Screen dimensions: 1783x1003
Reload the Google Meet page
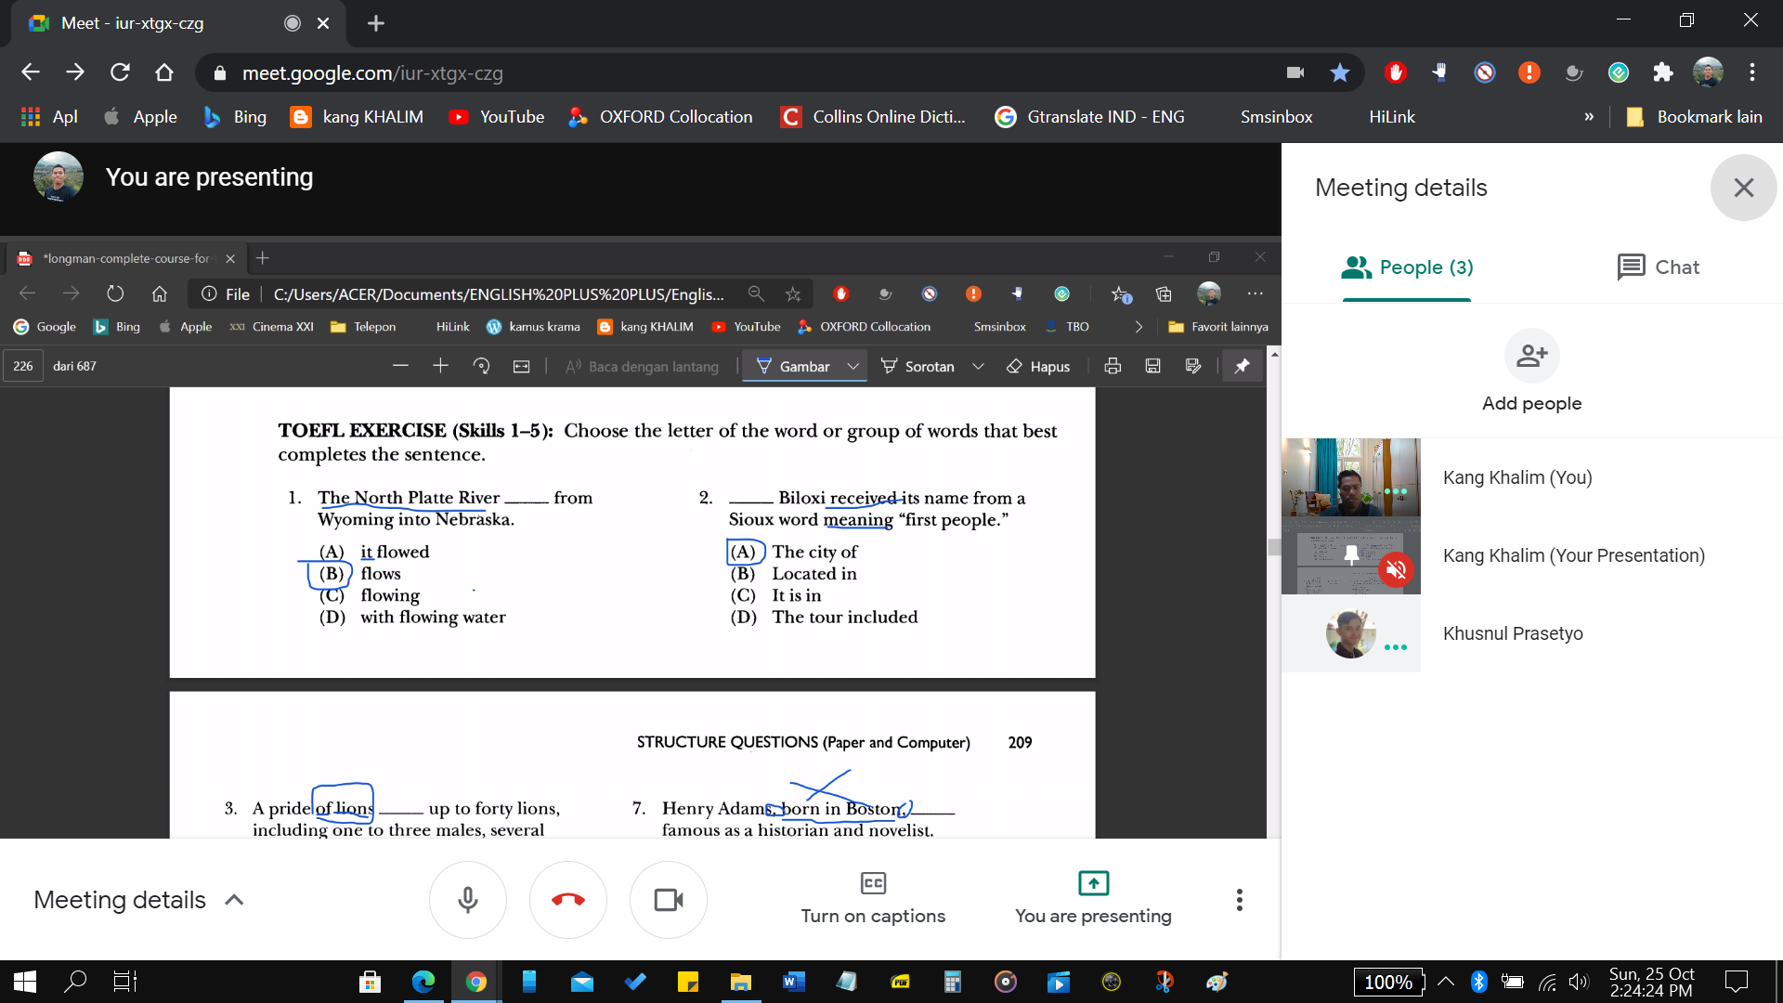point(120,72)
